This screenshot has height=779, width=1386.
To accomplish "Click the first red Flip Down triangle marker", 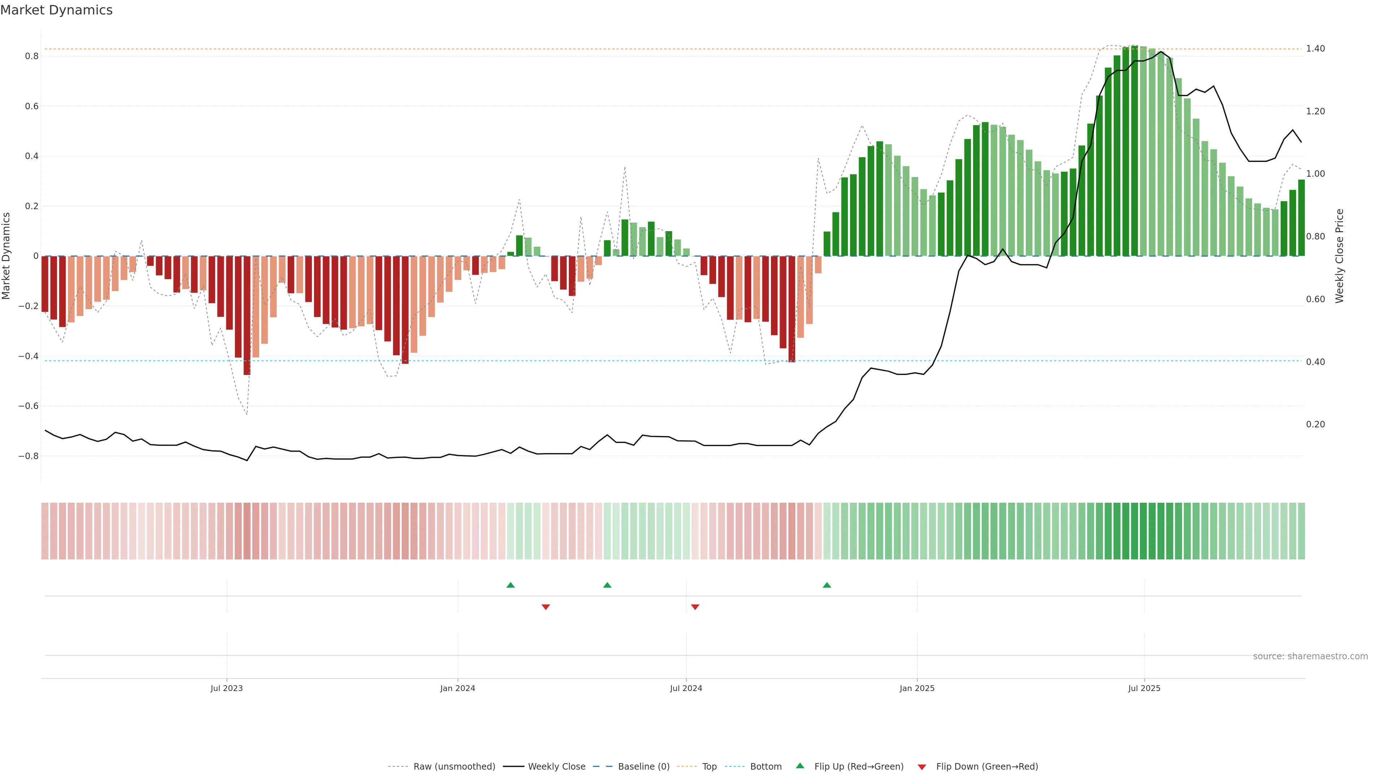I will 546,607.
